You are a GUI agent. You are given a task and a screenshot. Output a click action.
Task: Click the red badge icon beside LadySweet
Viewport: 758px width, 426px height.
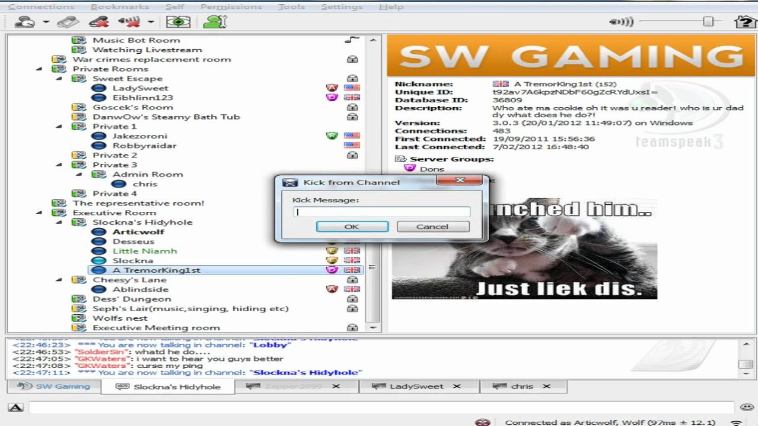(332, 88)
